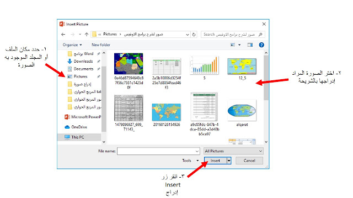This screenshot has width=353, height=198.
Task: Click the pin icon beside Pictures
Action: click(x=98, y=76)
